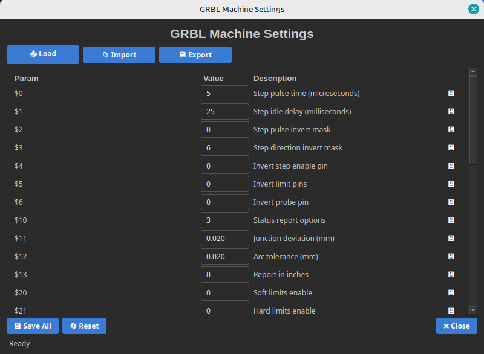Screen dimensions: 484x354
Task: Save the $13 report in inches setting
Action: pyautogui.click(x=451, y=274)
